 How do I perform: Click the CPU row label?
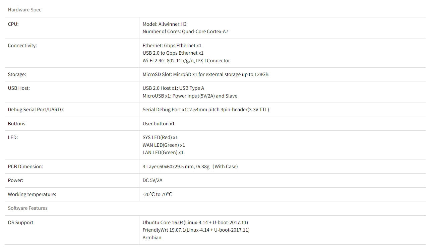coord(13,24)
